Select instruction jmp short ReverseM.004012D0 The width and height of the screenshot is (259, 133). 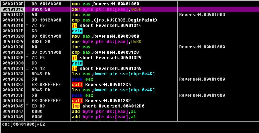[108, 106]
